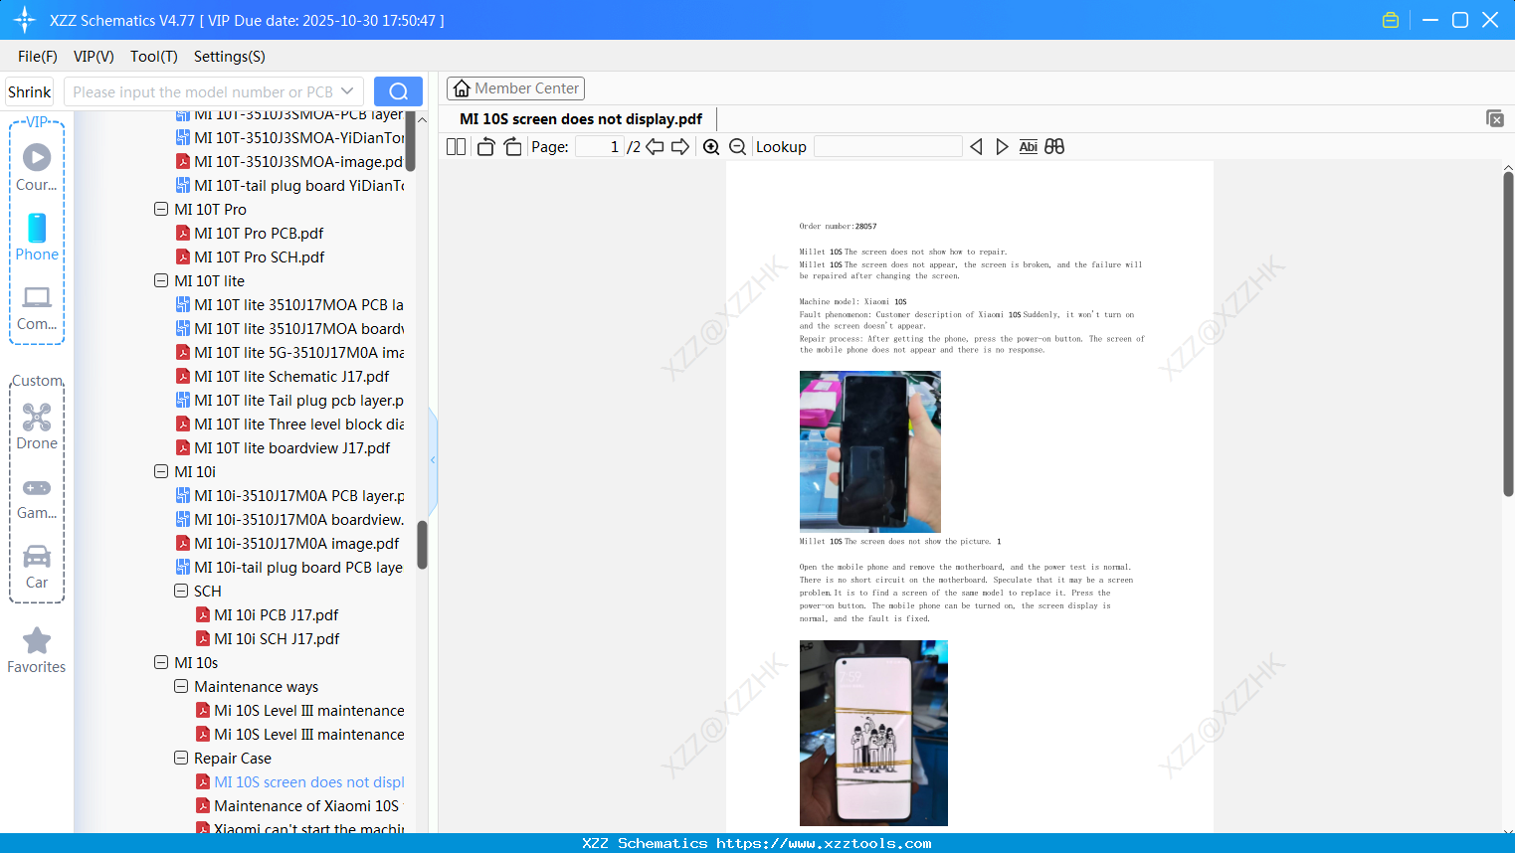1515x853 pixels.
Task: Click the Shrink button
Action: coord(30,91)
